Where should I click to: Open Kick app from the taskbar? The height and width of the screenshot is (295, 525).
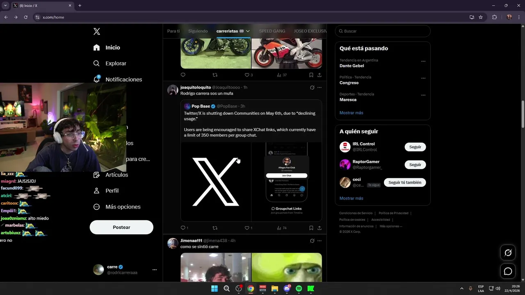[x=310, y=288]
